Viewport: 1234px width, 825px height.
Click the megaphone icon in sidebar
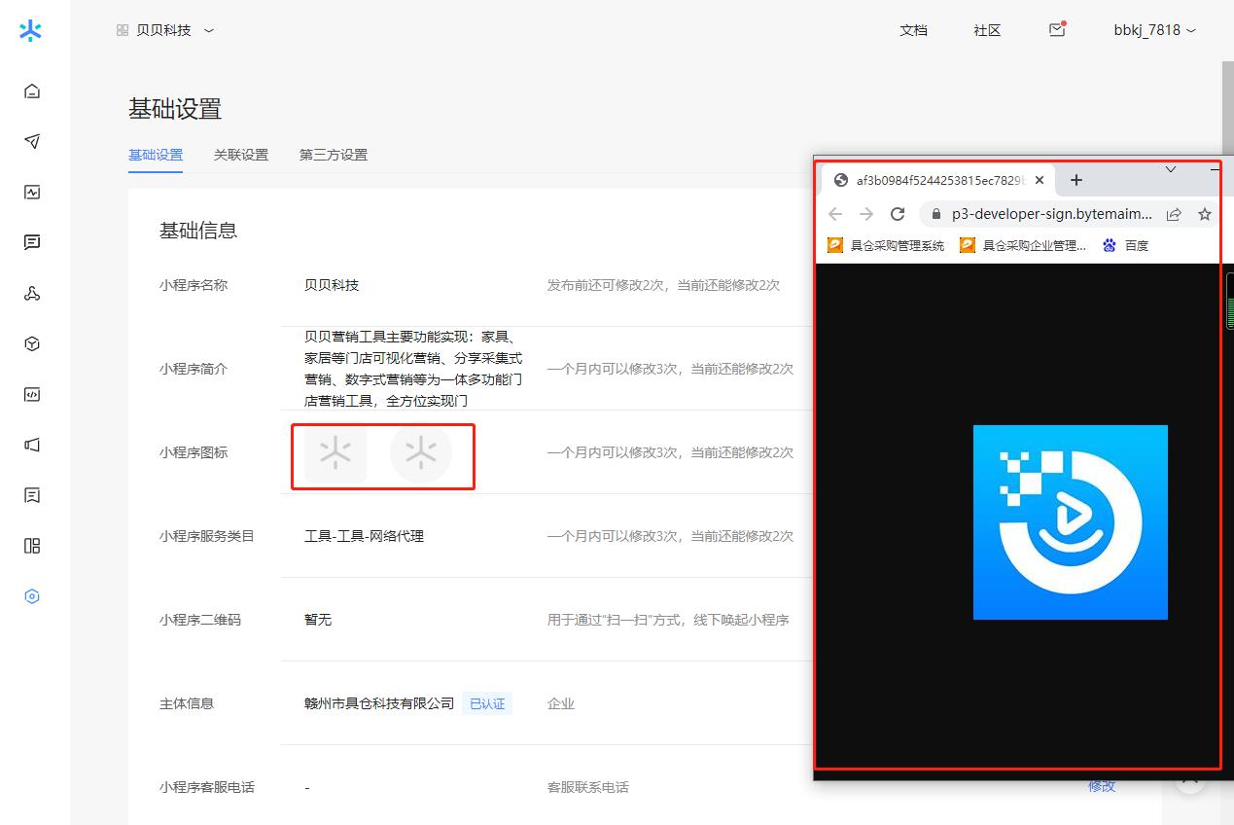click(32, 445)
